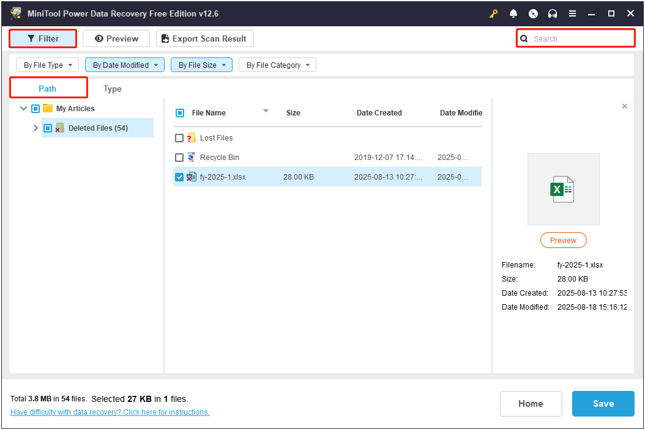
Task: Switch to the Type tab
Action: click(x=112, y=89)
